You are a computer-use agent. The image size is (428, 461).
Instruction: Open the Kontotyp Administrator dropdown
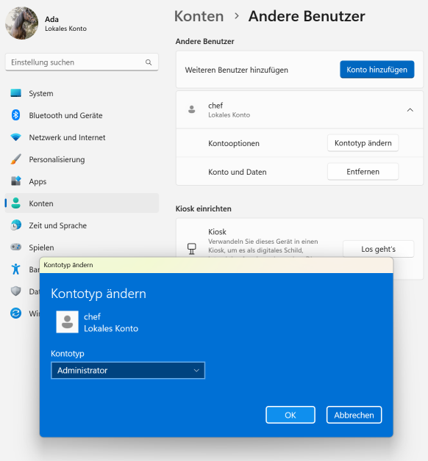click(128, 371)
